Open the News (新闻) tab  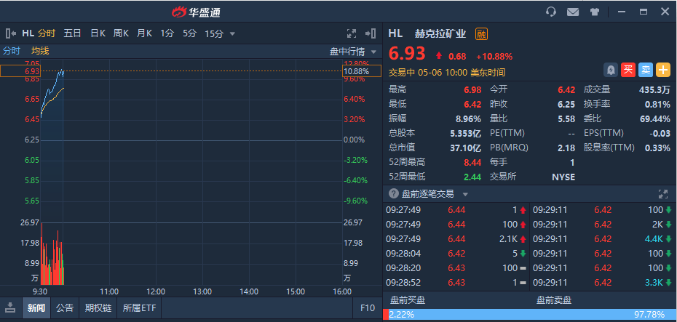(36, 307)
